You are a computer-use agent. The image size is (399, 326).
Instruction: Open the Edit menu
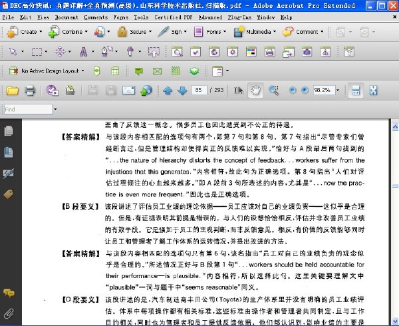click(25, 17)
